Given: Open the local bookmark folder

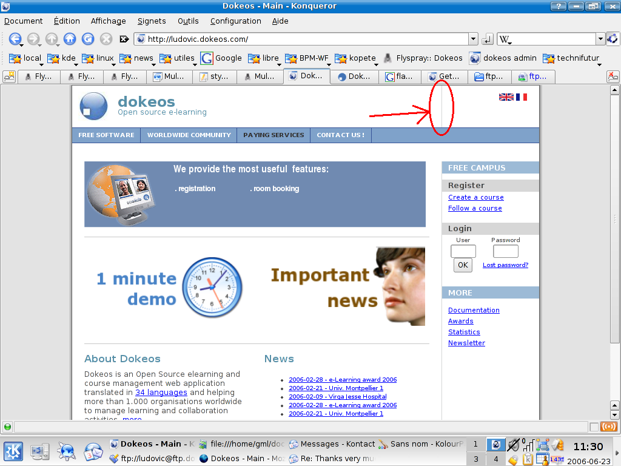Looking at the screenshot, I should pyautogui.click(x=25, y=58).
